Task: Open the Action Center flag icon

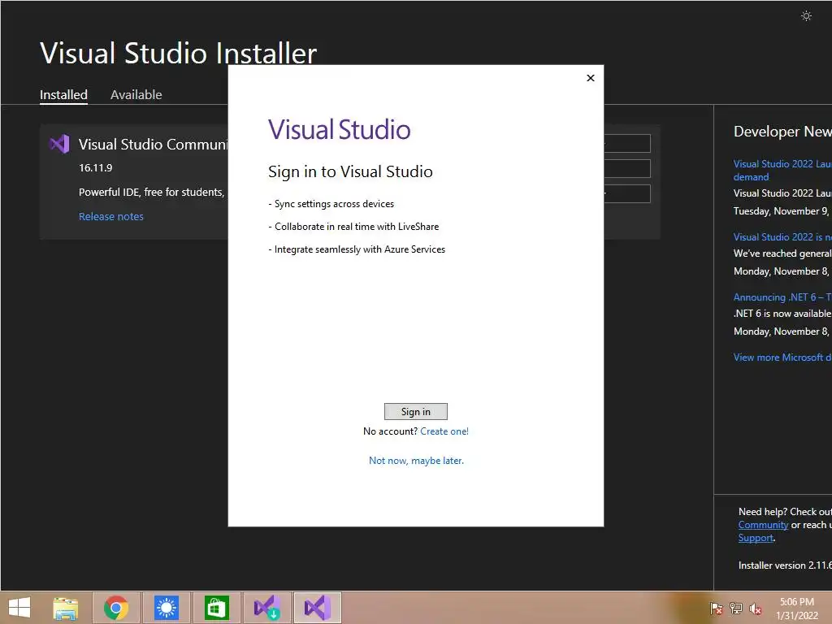Action: (717, 608)
